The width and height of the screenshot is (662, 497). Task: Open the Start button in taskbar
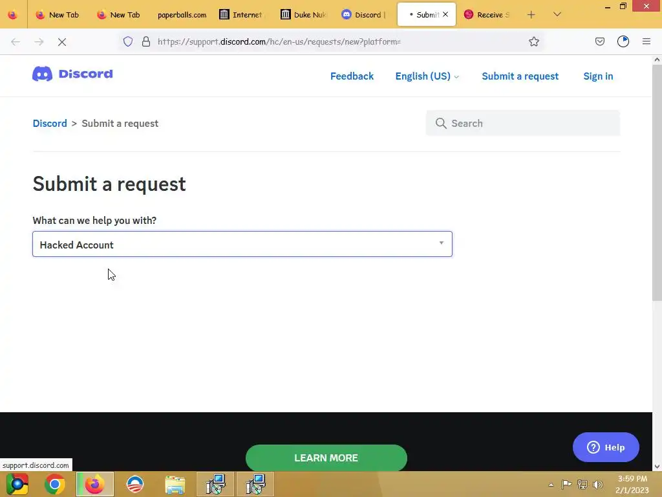point(17,484)
